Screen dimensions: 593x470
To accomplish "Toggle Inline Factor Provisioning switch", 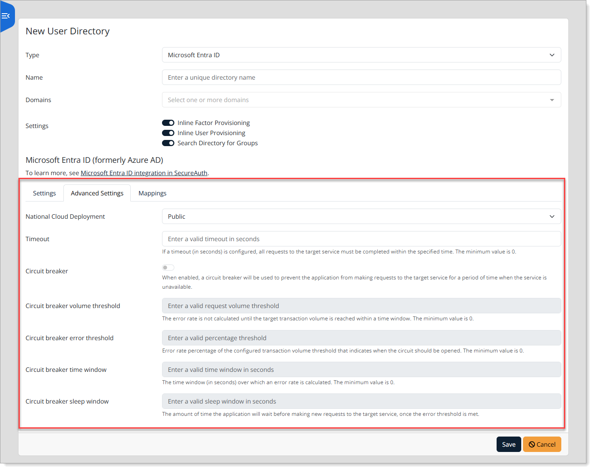I will [168, 123].
